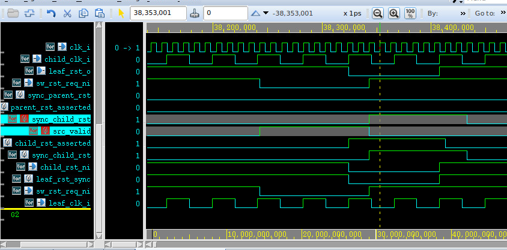Select the child_rst_ni signal name
Viewport: 507px width, 250px height.
[65, 167]
